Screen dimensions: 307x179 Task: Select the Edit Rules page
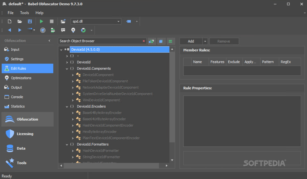(x=27, y=69)
